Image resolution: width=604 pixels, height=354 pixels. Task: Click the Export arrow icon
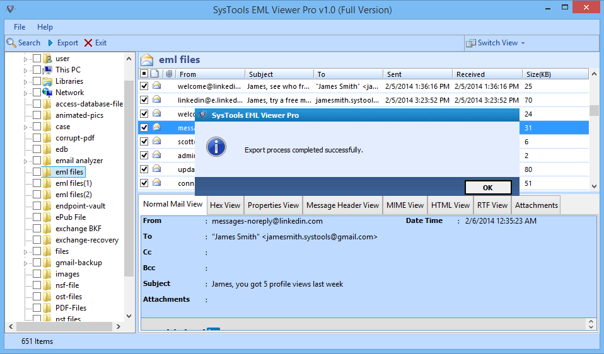[50, 43]
